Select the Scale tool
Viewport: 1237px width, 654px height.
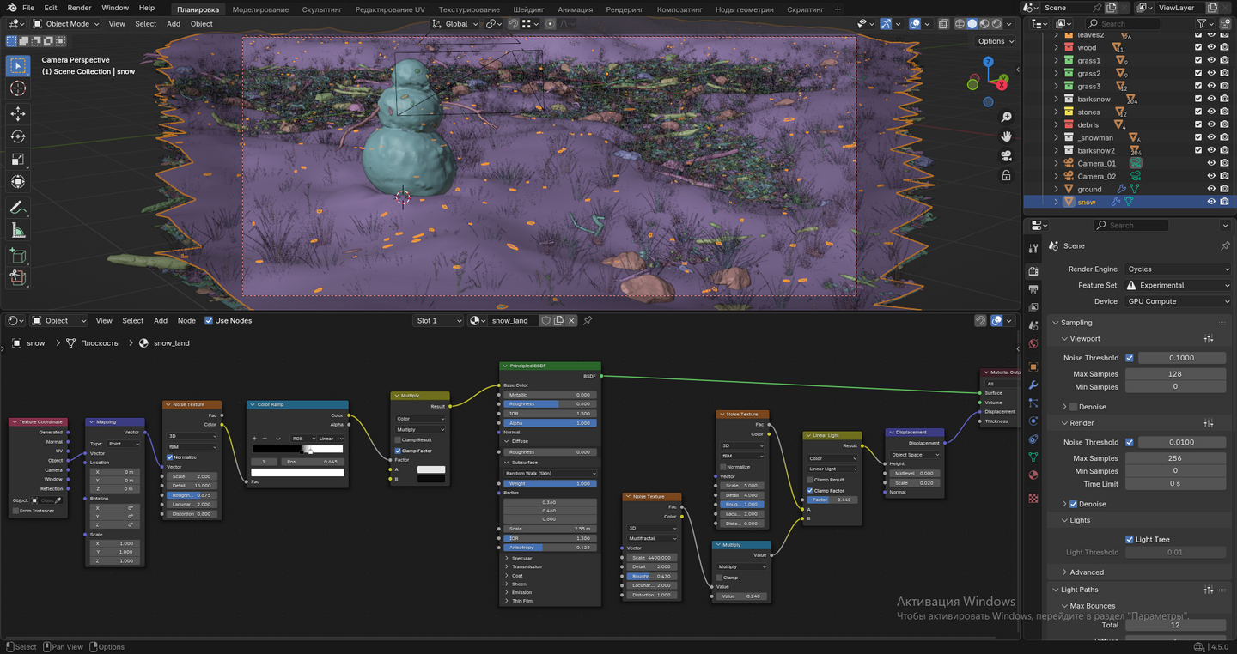coord(18,159)
